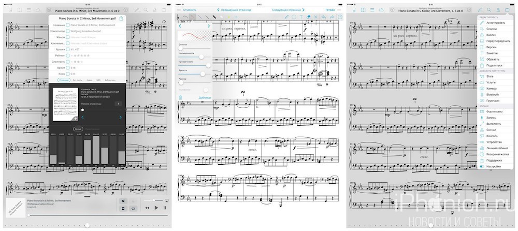Tick the Ключ checkbox

[68, 74]
